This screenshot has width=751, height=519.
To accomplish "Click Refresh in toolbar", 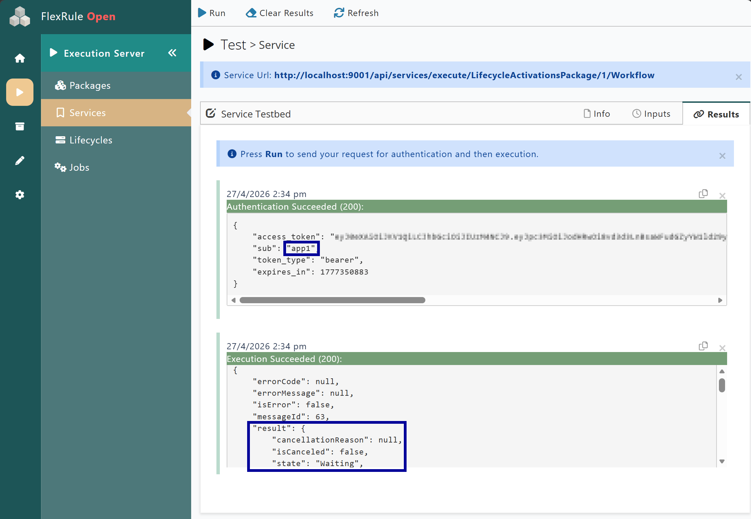I will point(356,13).
